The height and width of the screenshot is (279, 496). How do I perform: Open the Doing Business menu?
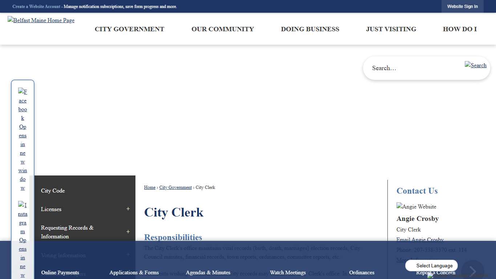[x=310, y=29]
